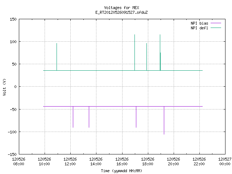Click y-axis tick label -50

[x=13, y=109]
